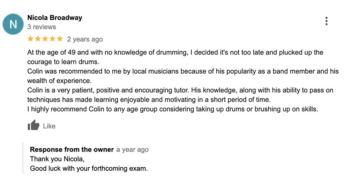This screenshot has height=177, width=347.
Task: Open Nicola Broadway's profile name link
Action: click(55, 18)
